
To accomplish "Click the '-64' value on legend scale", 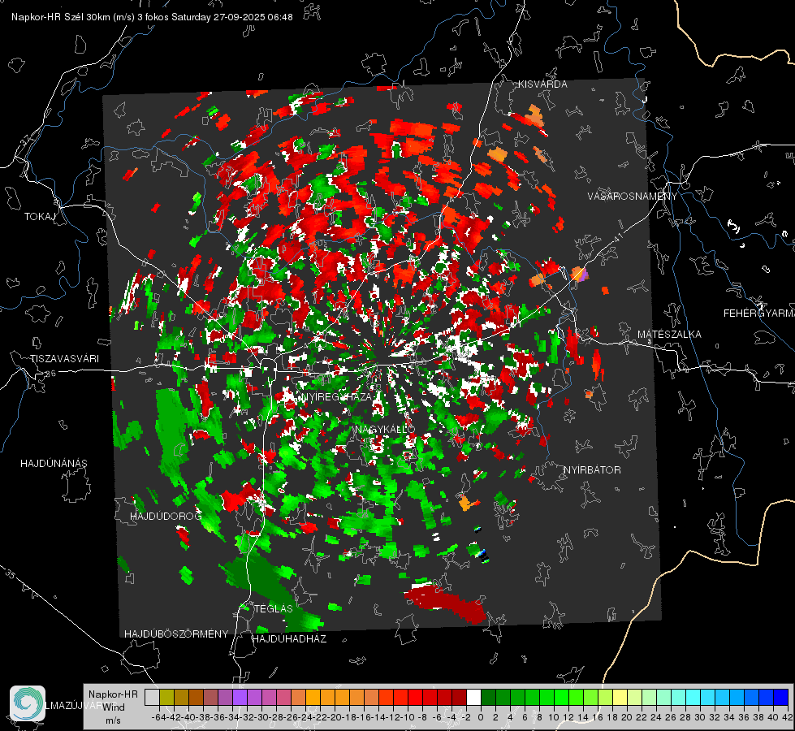I will coord(158,718).
